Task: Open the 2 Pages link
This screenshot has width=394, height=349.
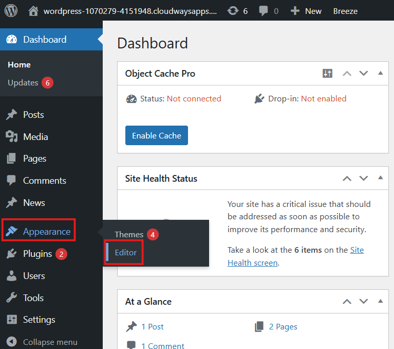Action: coord(283,327)
